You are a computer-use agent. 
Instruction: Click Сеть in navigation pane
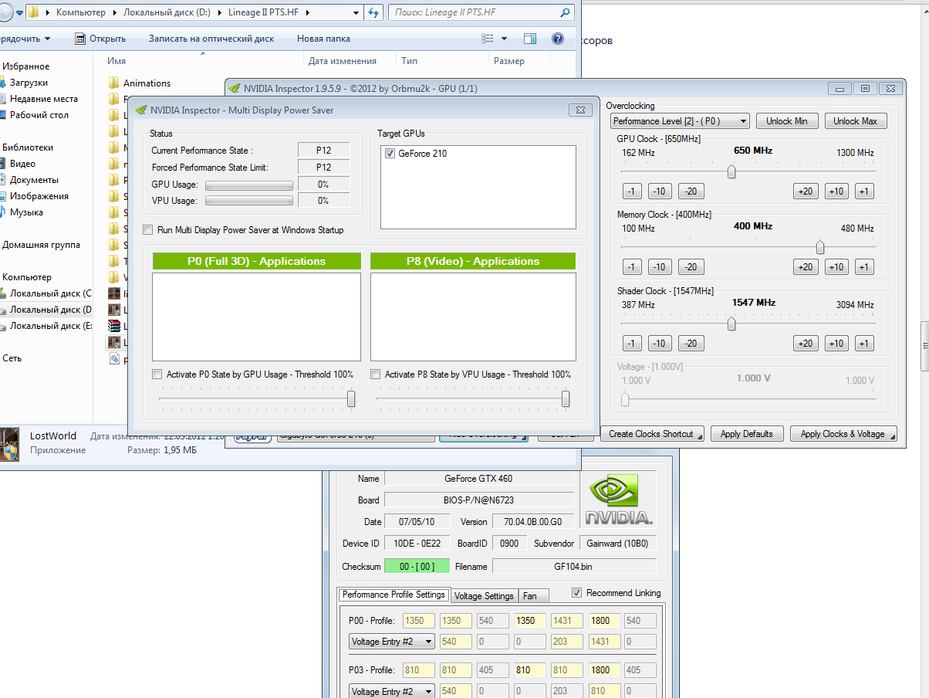(12, 358)
